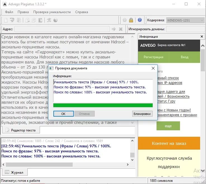Image resolution: width=206 pixels, height=184 pixels.
Task: Click the HTML view toolbar icon
Action: [12, 20]
